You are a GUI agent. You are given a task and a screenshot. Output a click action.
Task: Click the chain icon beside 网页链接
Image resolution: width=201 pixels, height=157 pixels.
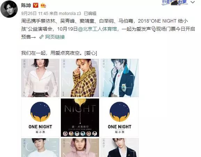pos(41,37)
